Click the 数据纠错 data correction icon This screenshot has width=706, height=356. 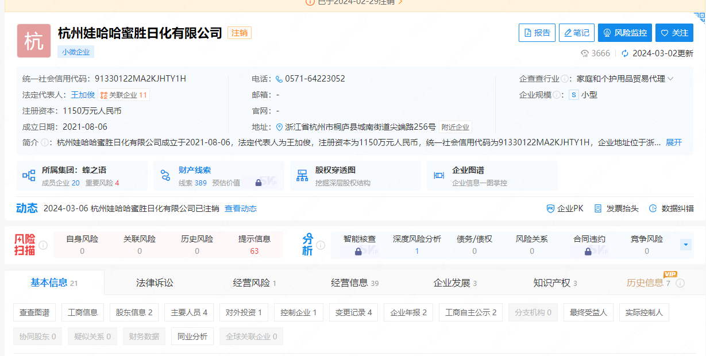point(653,208)
